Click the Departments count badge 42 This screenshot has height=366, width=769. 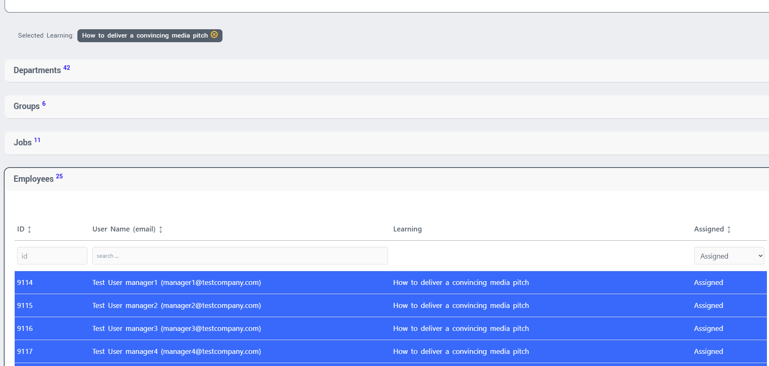click(66, 68)
